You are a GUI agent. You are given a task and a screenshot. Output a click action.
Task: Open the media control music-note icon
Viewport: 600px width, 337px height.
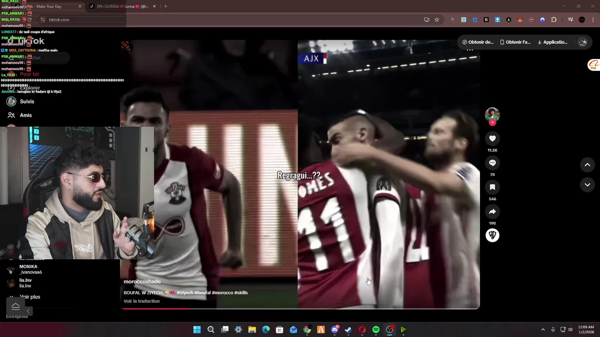[x=570, y=20]
